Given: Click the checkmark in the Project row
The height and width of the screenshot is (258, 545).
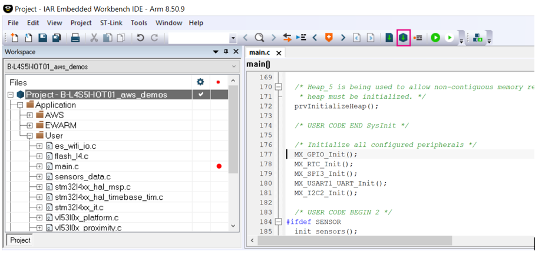Looking at the screenshot, I should click(201, 94).
